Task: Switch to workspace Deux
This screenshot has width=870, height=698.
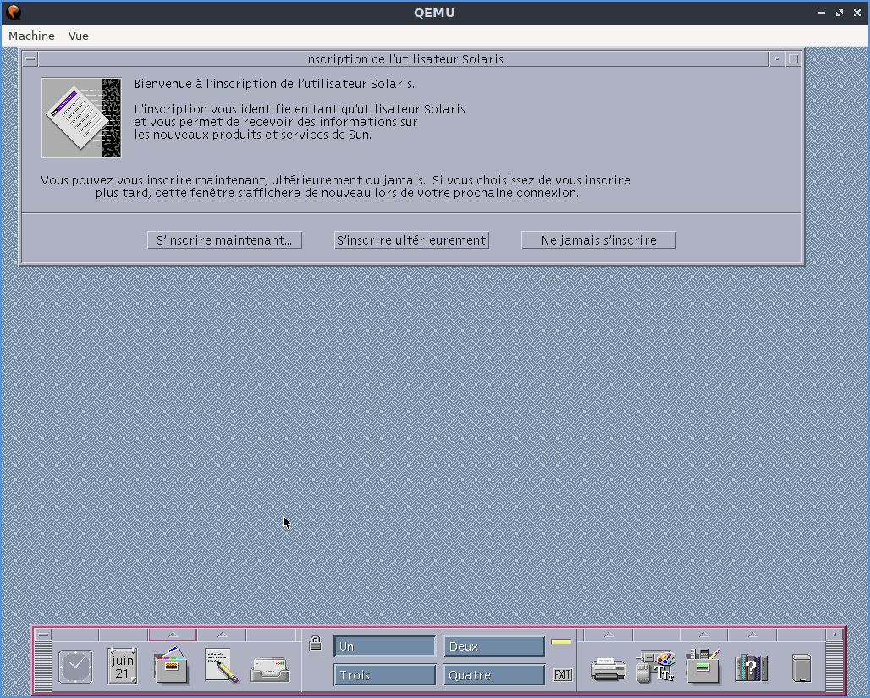Action: (x=493, y=646)
